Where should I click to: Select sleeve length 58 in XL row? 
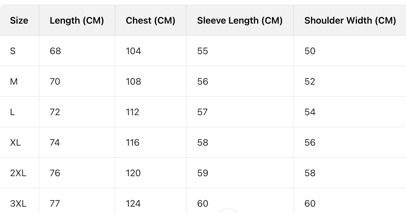click(203, 142)
